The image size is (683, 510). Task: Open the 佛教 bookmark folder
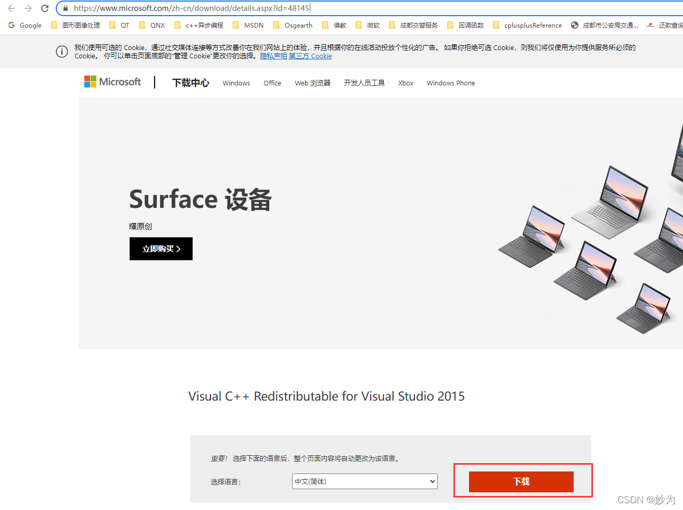334,25
